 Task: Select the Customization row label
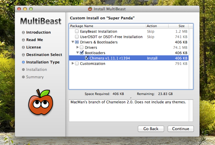click(93, 63)
